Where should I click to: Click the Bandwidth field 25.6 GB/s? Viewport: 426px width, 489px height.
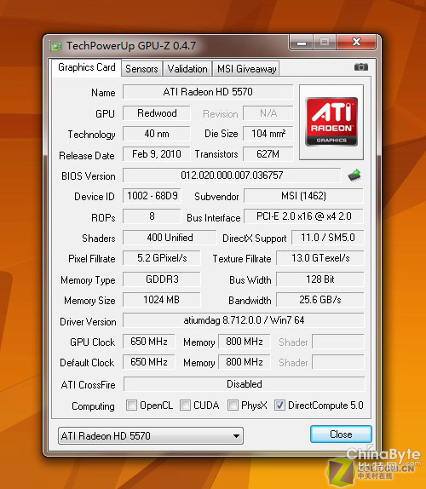click(320, 300)
